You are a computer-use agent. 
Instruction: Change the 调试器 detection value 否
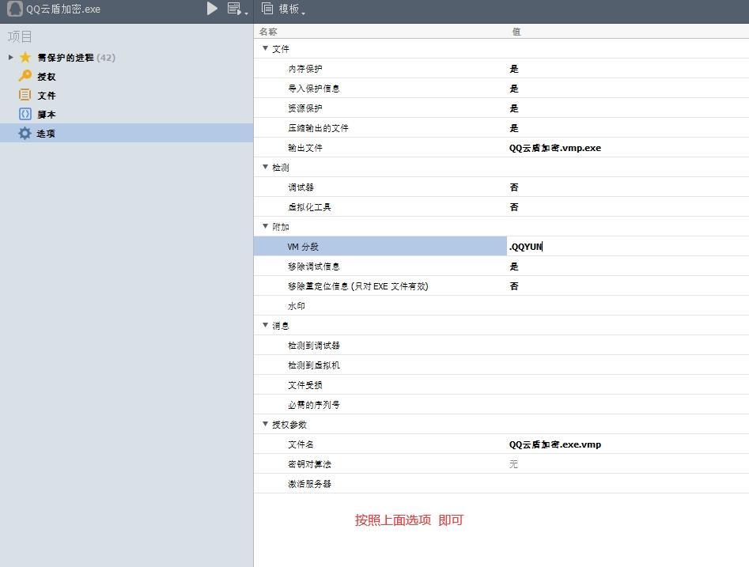click(514, 187)
